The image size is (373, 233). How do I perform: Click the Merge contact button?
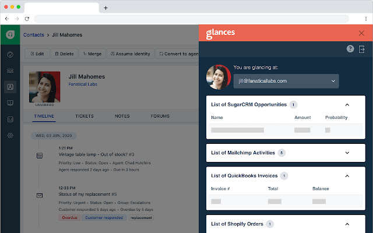click(x=92, y=54)
